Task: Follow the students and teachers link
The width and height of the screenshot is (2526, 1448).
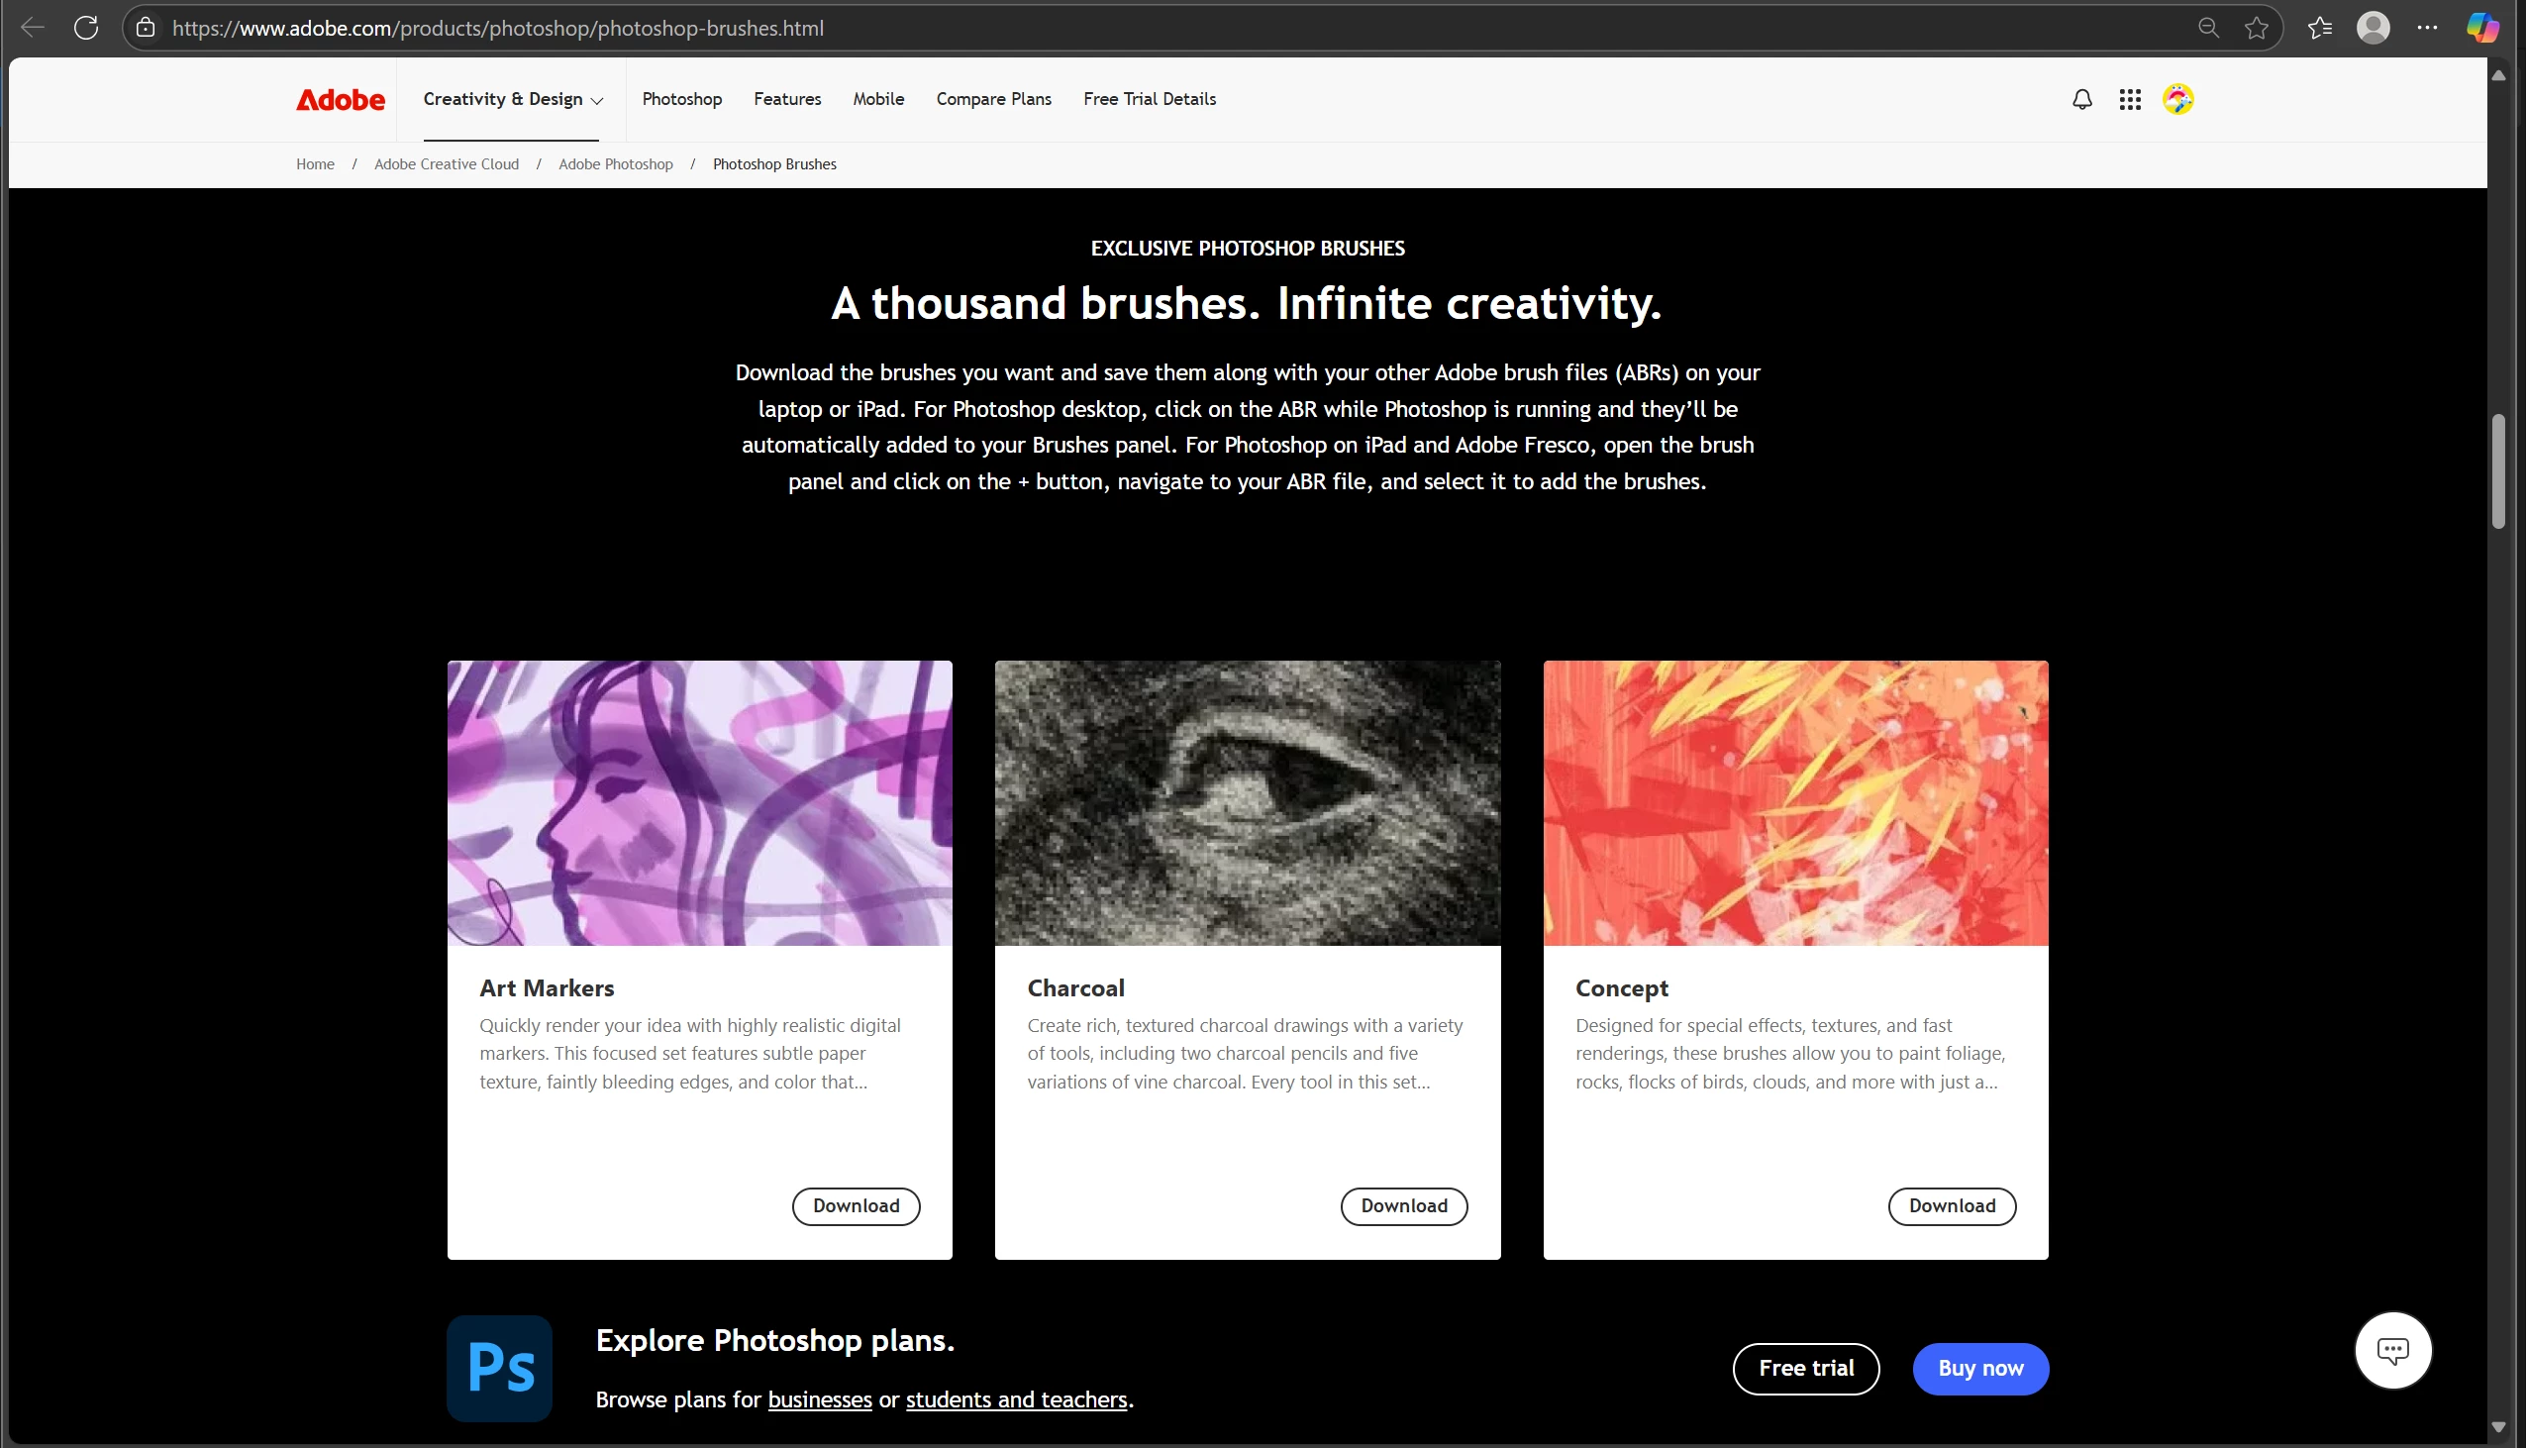Action: pos(1015,1399)
